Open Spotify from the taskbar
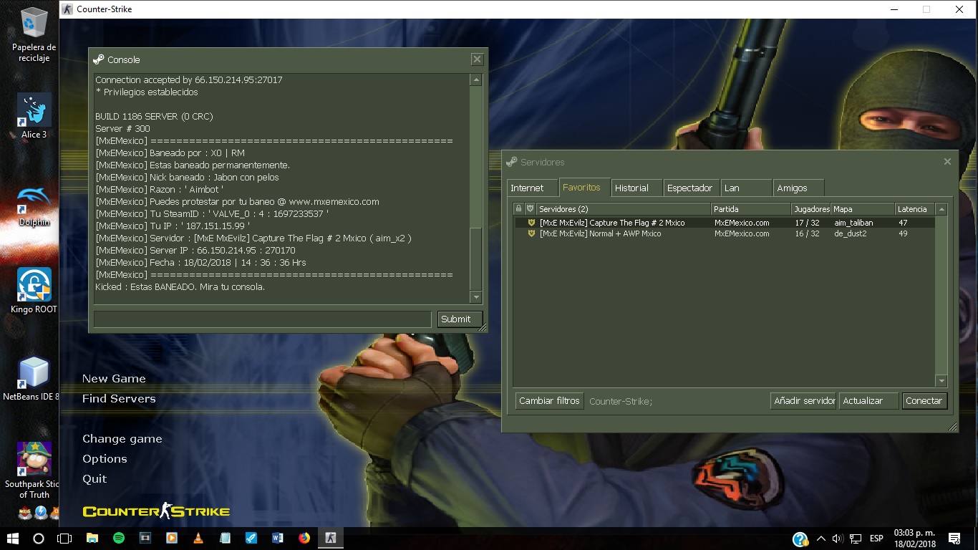 pos(118,538)
